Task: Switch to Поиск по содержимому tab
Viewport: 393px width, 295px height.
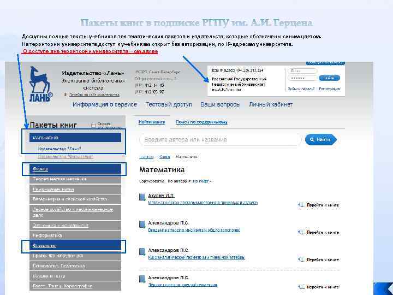Action: (201, 122)
